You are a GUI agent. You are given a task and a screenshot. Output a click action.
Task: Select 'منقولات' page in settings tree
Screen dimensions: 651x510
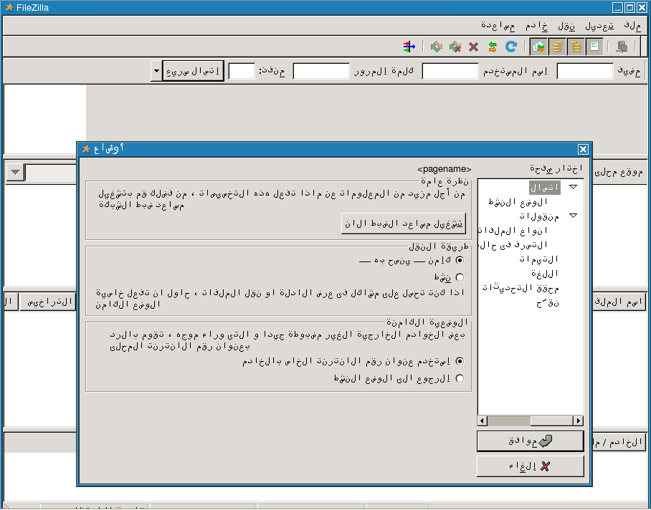(539, 216)
